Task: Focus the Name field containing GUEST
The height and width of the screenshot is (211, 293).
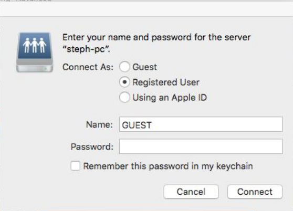Action: pos(201,124)
